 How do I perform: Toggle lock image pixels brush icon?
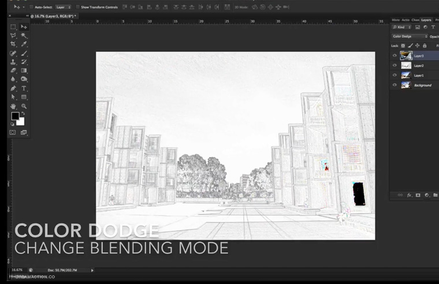click(410, 46)
